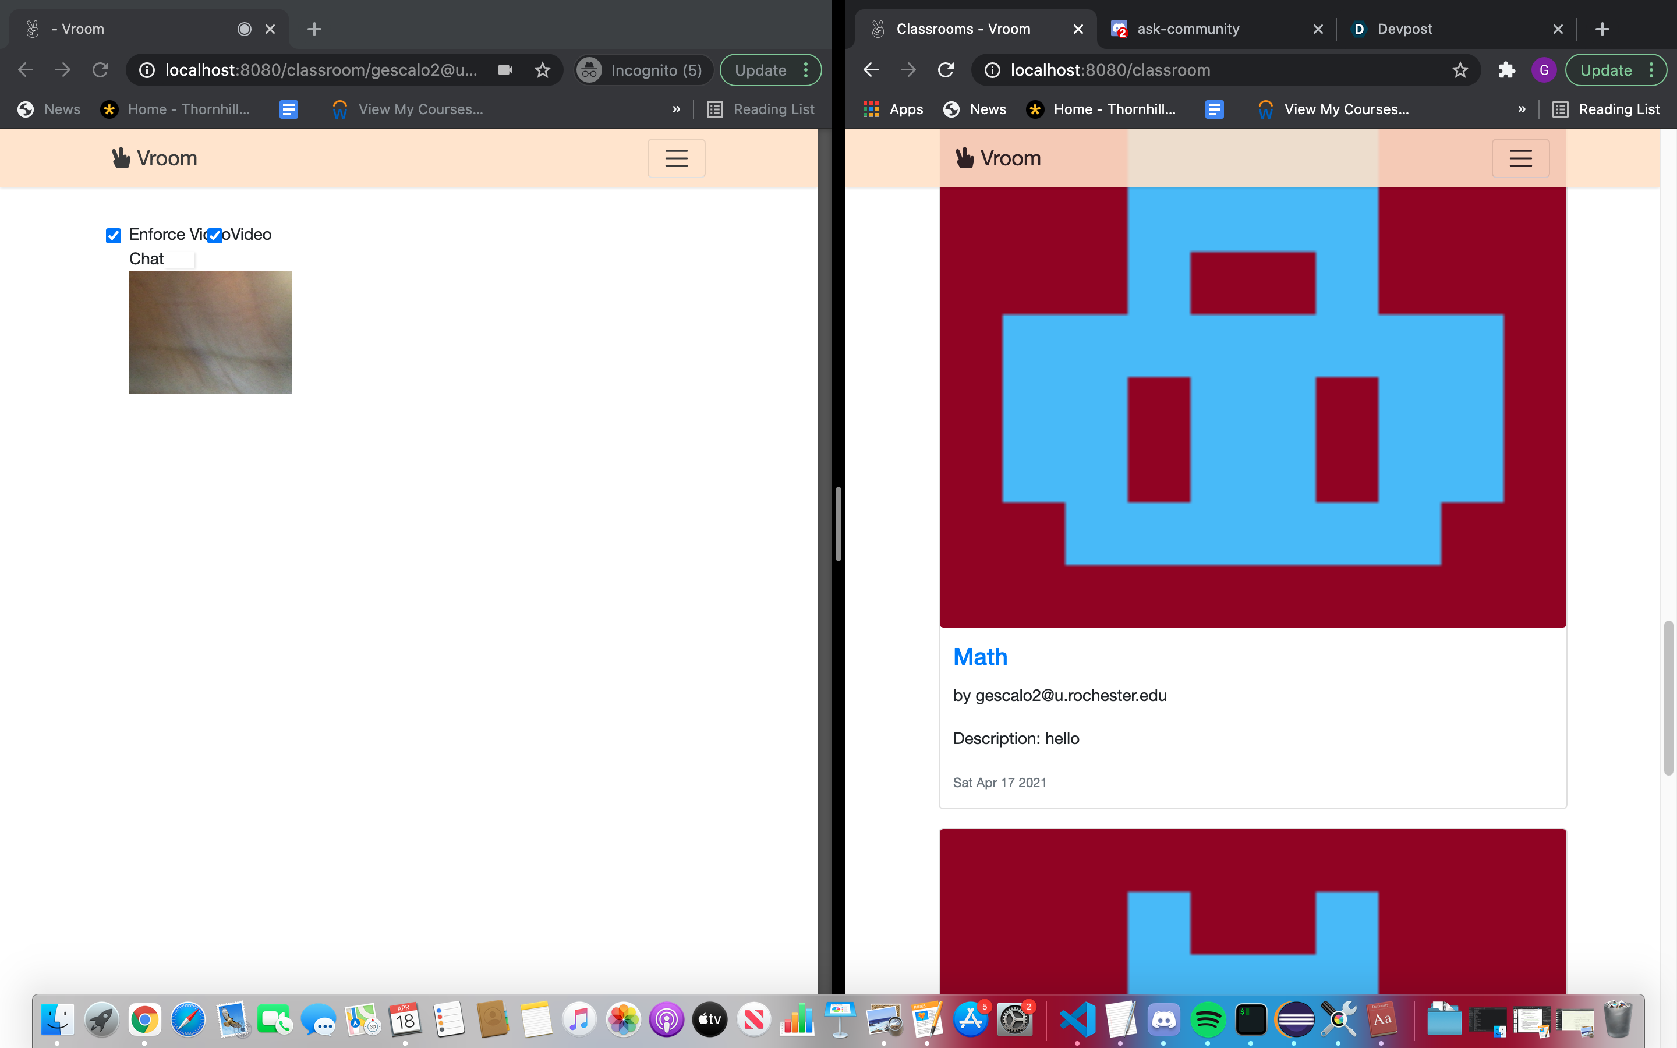Click the webcam video preview
Image resolution: width=1677 pixels, height=1048 pixels.
pos(211,332)
